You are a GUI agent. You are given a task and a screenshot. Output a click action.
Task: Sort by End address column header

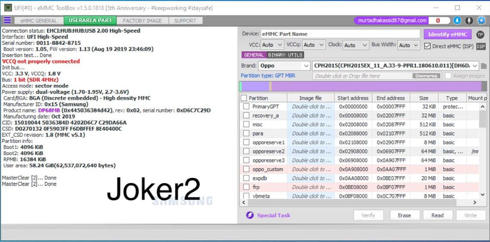[391, 98]
